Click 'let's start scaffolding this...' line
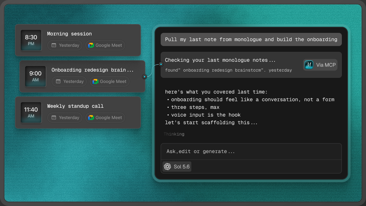The width and height of the screenshot is (366, 206). [211, 123]
